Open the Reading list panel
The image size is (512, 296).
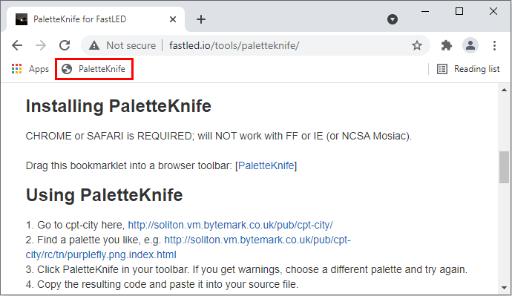(468, 69)
